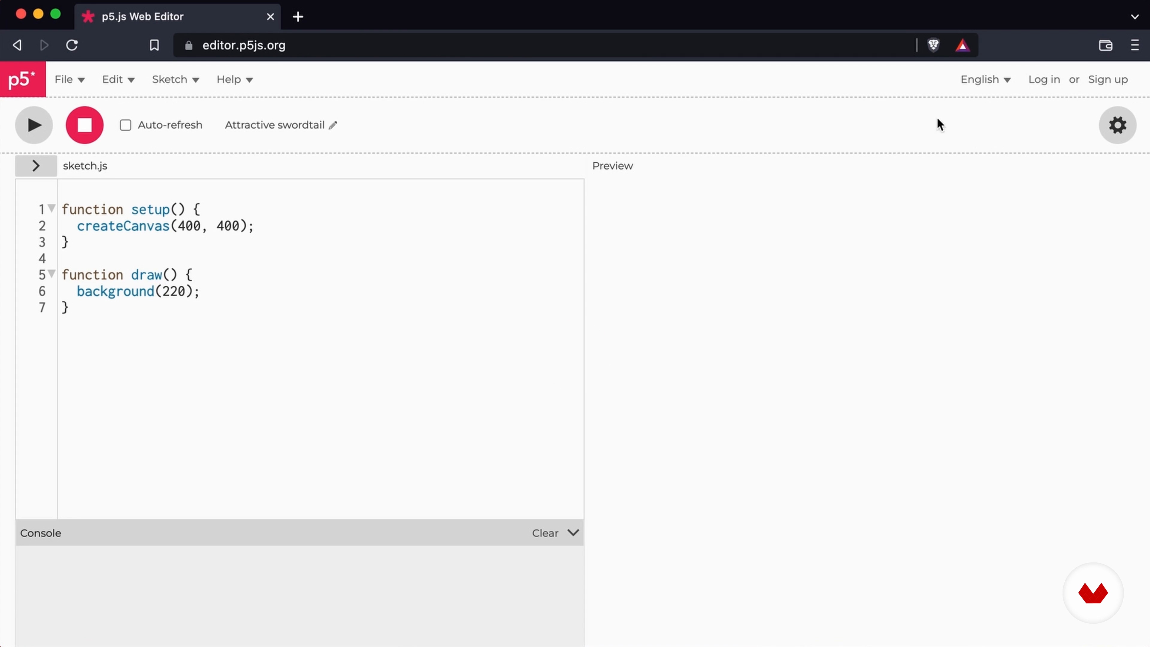1150x647 pixels.
Task: Open the File menu
Action: pos(70,79)
